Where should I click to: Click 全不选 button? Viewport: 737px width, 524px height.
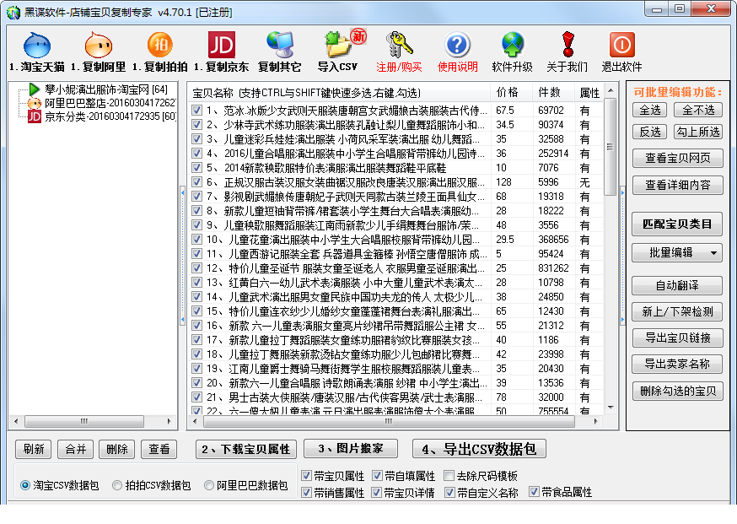click(x=698, y=110)
